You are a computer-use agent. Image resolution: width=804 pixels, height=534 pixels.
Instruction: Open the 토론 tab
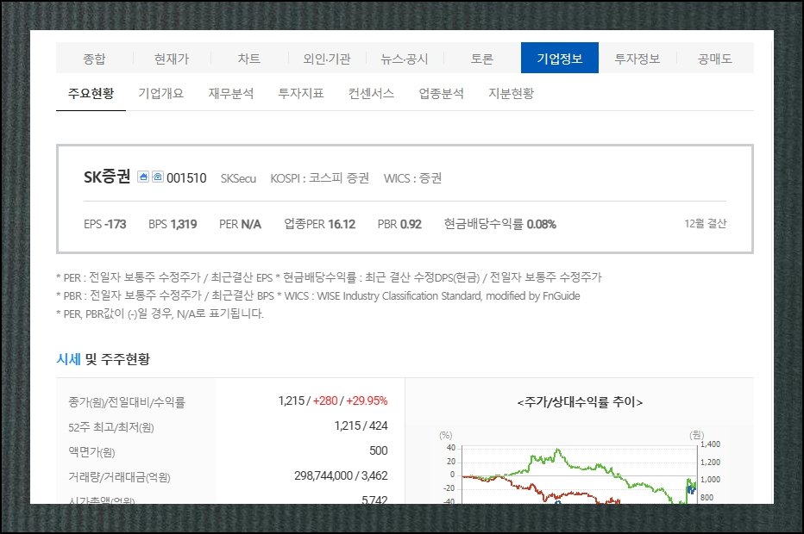coord(482,59)
